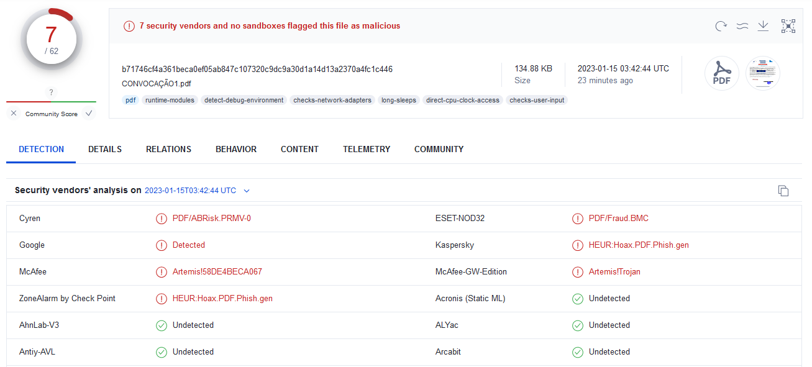The height and width of the screenshot is (367, 812).
Task: Vote negative with the community score X
Action: (14, 114)
